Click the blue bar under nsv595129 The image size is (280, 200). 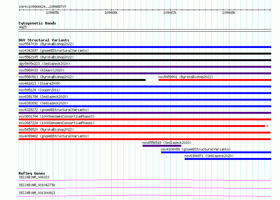(145, 93)
